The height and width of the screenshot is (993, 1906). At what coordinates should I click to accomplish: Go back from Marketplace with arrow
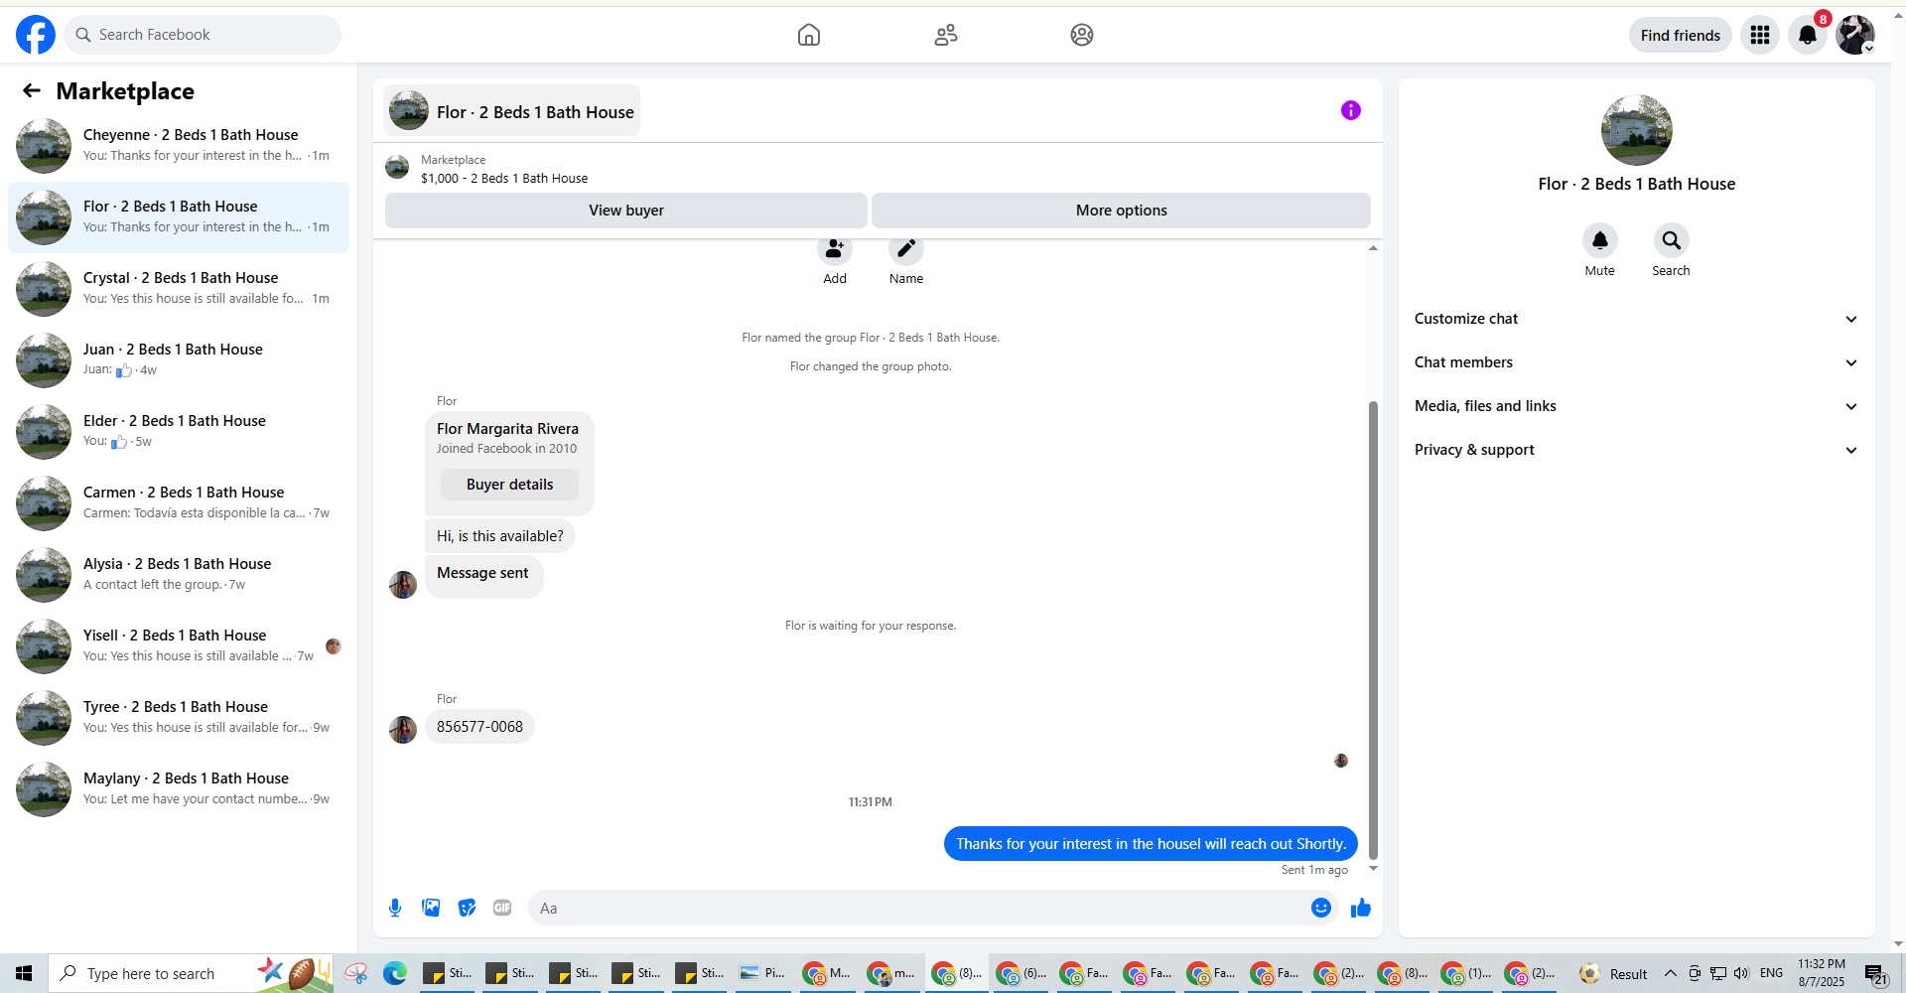32,90
